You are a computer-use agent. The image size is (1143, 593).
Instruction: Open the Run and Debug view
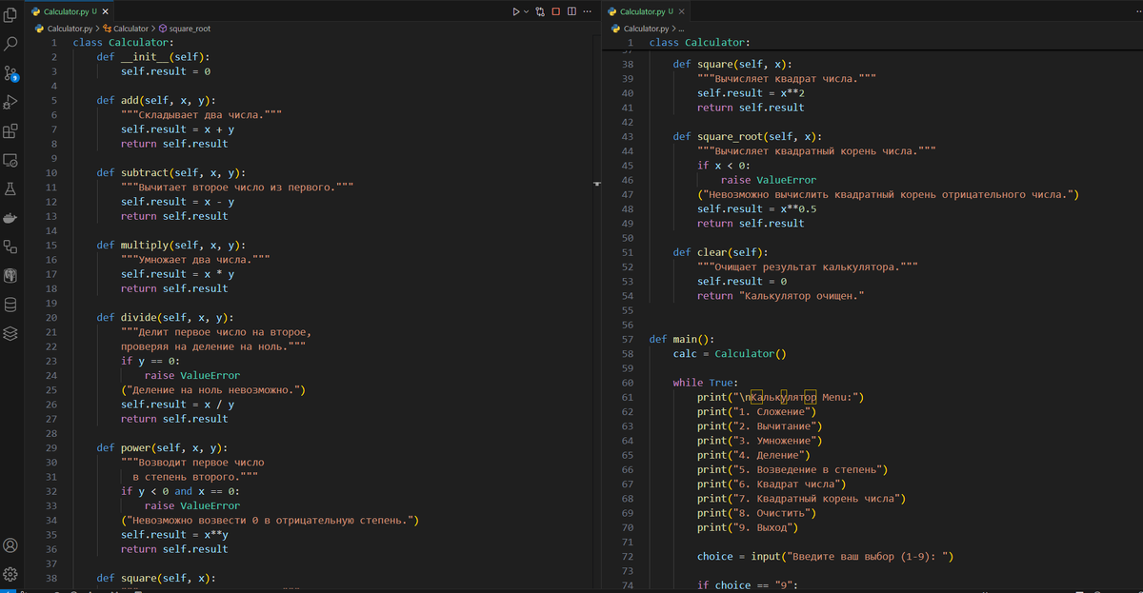(x=11, y=102)
